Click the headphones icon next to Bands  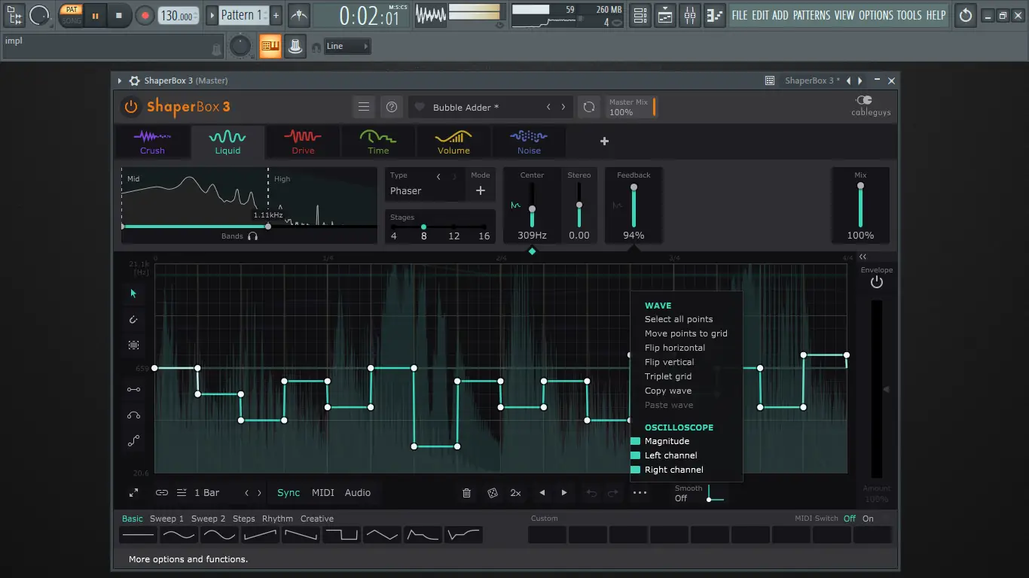253,236
